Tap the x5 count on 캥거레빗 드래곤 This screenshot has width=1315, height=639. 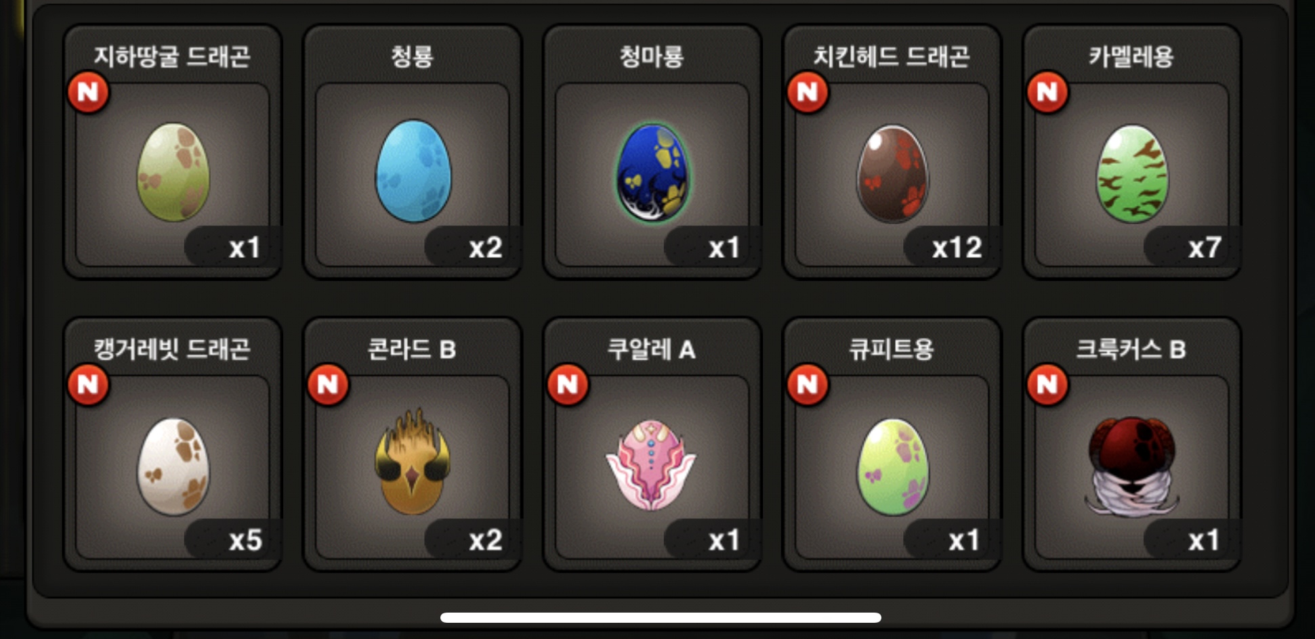pyautogui.click(x=245, y=540)
